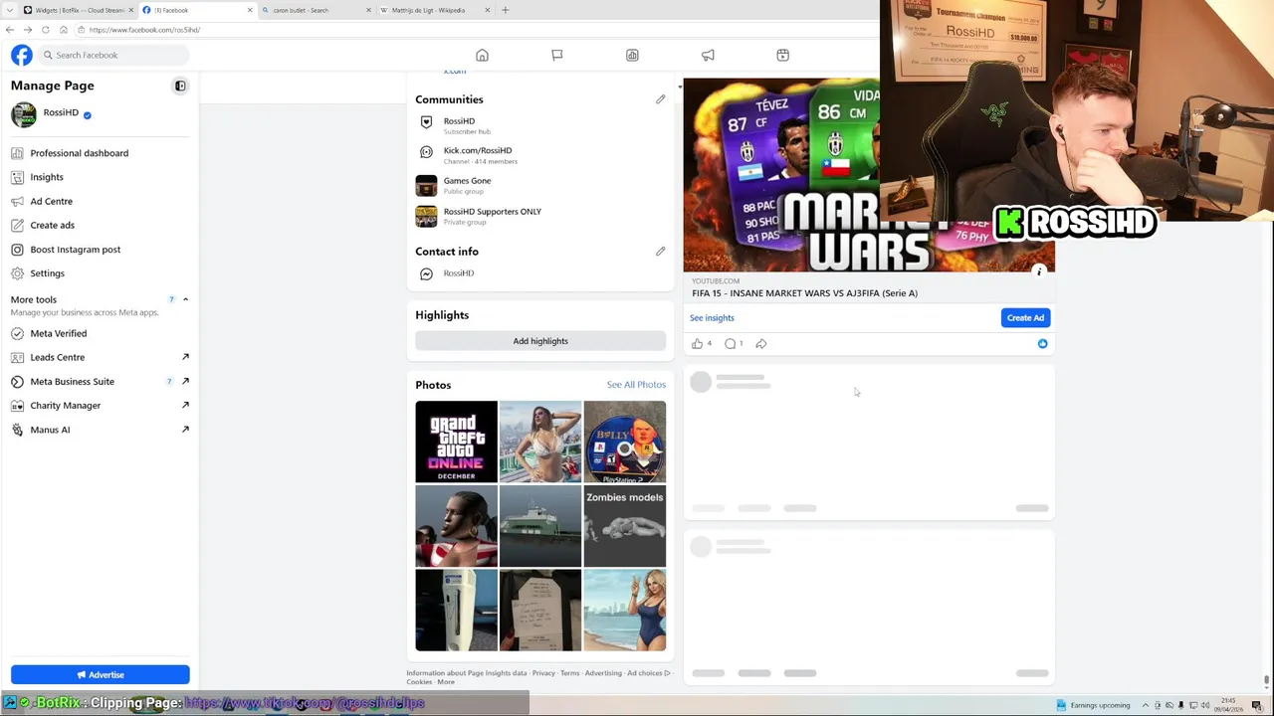Click the blue Advertise button
The height and width of the screenshot is (716, 1274).
pyautogui.click(x=100, y=675)
